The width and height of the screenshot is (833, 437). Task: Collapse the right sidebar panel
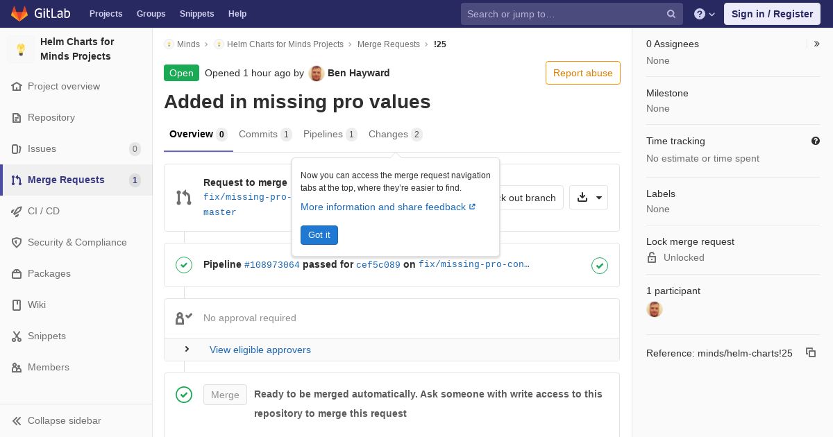[x=816, y=44]
